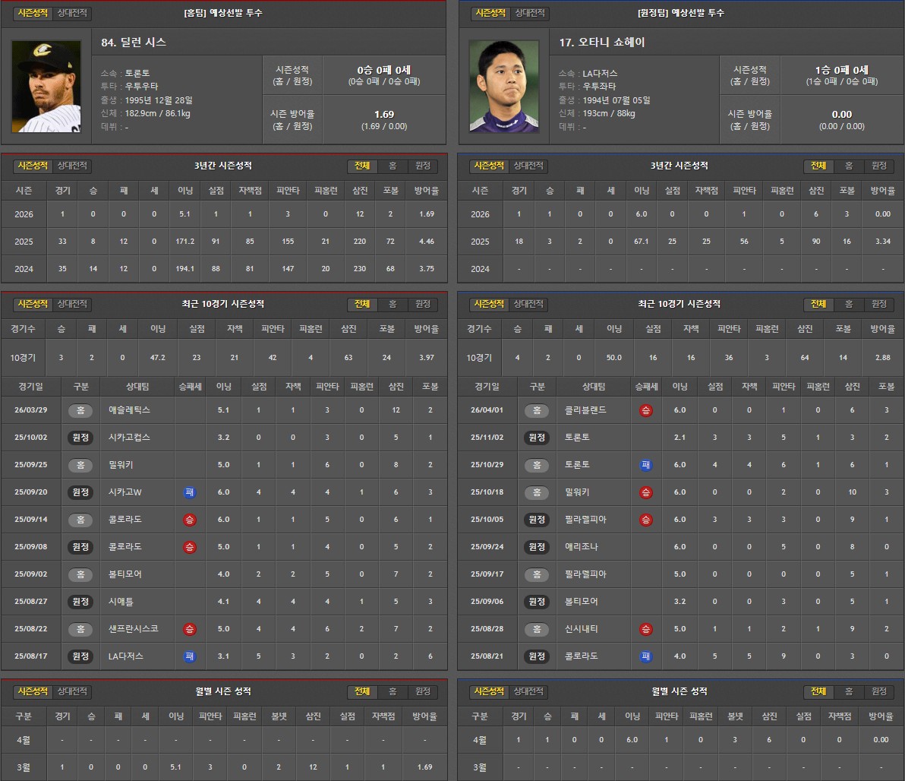Click 신시내티 team name in Ohtani's game log
905x781 pixels.
pyautogui.click(x=582, y=629)
